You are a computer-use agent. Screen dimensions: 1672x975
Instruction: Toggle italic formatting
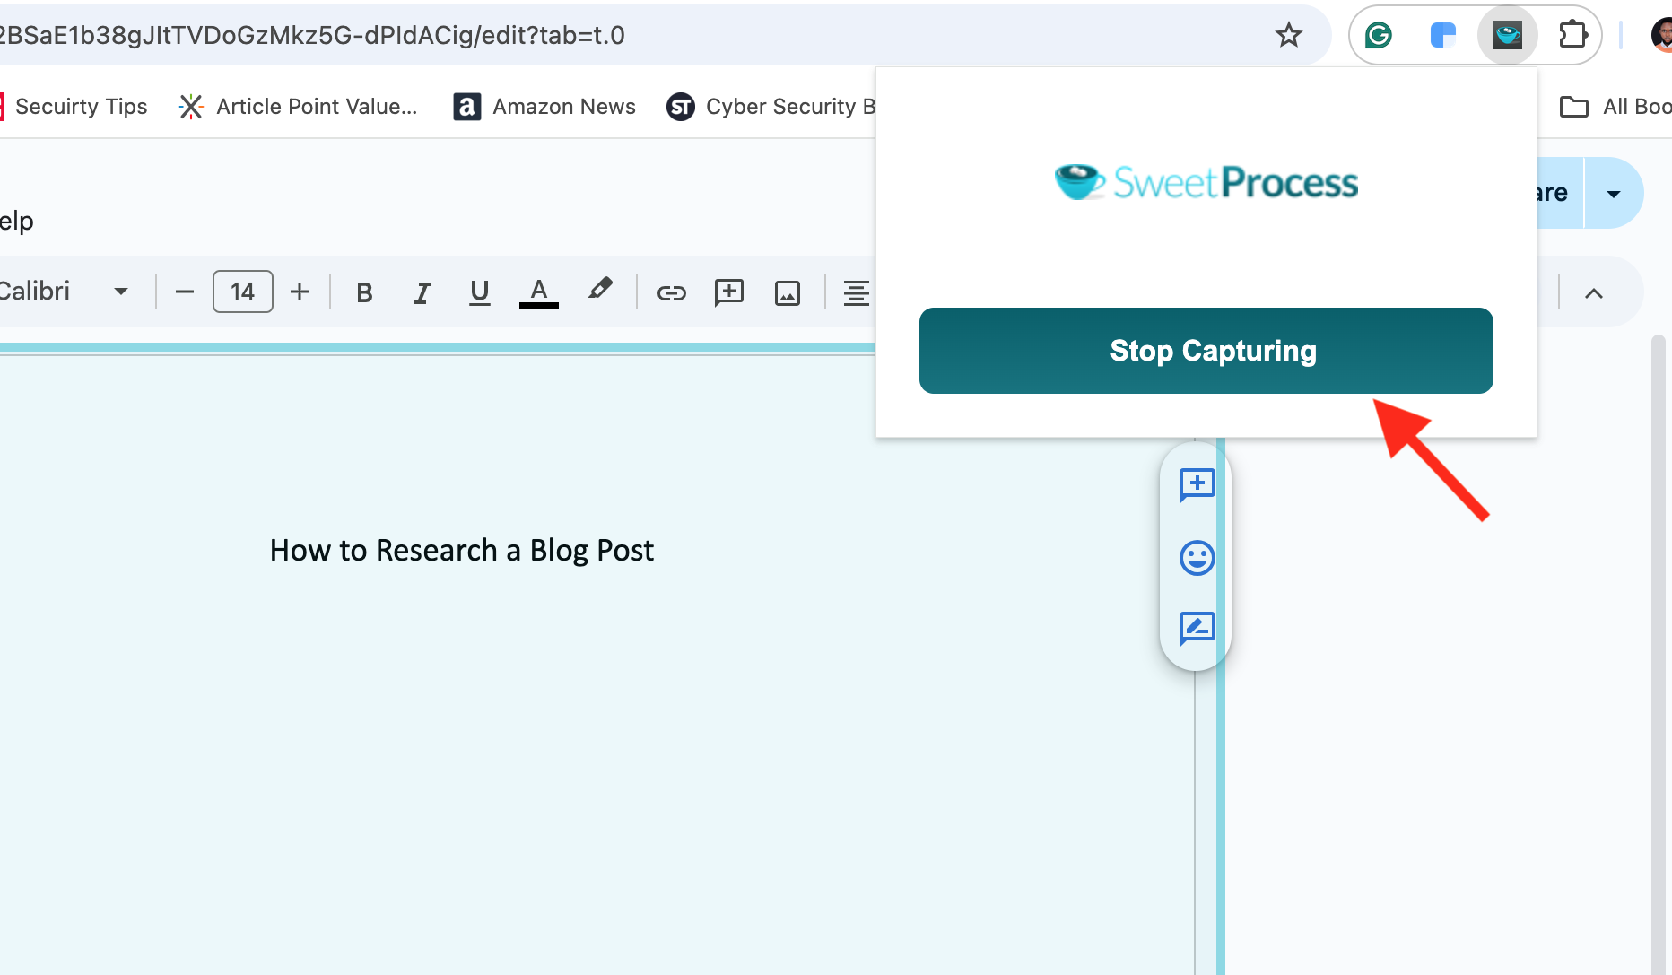[x=422, y=292]
